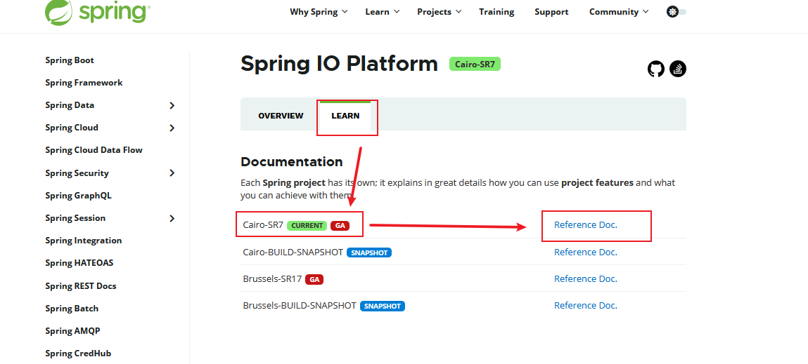Open Spring Framework in sidebar

[x=84, y=83]
